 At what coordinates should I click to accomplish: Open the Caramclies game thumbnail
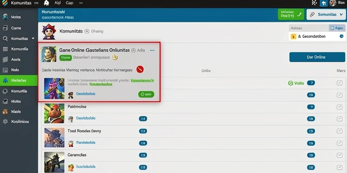click(x=54, y=162)
